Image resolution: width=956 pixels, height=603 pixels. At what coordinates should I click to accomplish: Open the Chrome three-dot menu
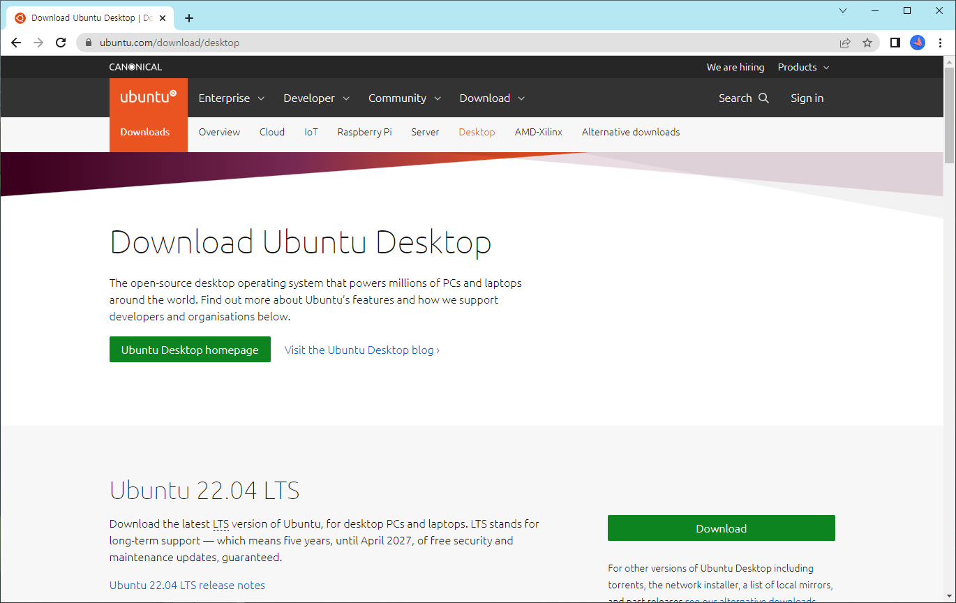940,43
